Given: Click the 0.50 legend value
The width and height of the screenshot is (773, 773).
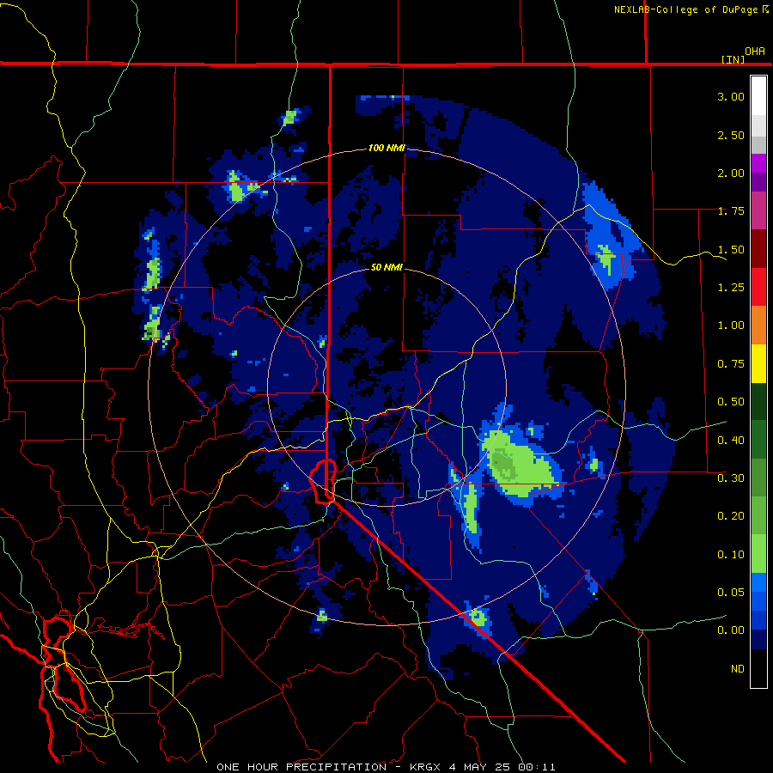Looking at the screenshot, I should (731, 402).
